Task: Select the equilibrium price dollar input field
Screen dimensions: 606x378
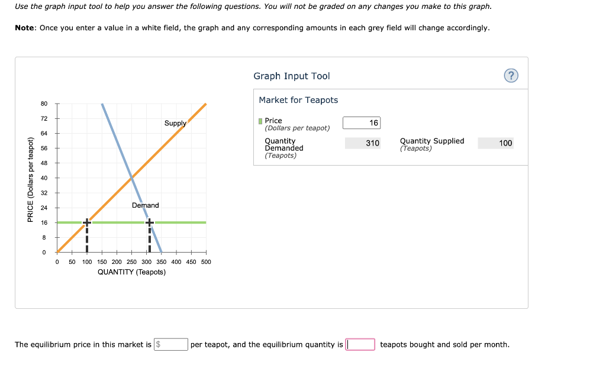Action: tap(171, 344)
